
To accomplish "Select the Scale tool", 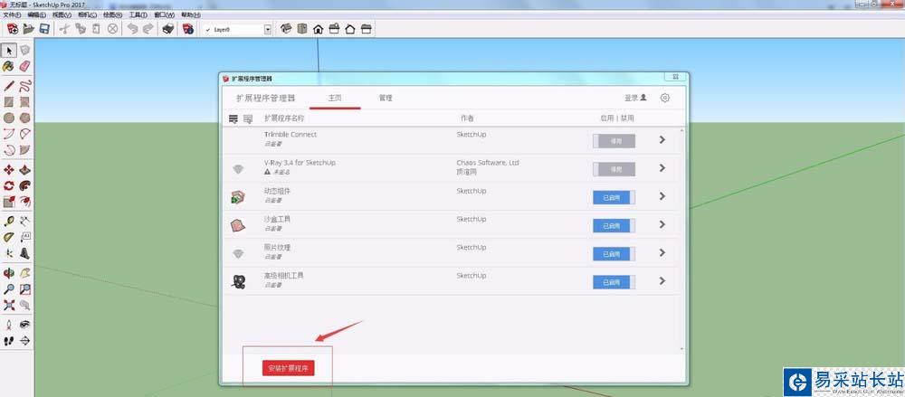I will pyautogui.click(x=9, y=202).
